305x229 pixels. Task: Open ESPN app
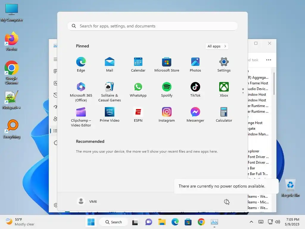click(138, 115)
